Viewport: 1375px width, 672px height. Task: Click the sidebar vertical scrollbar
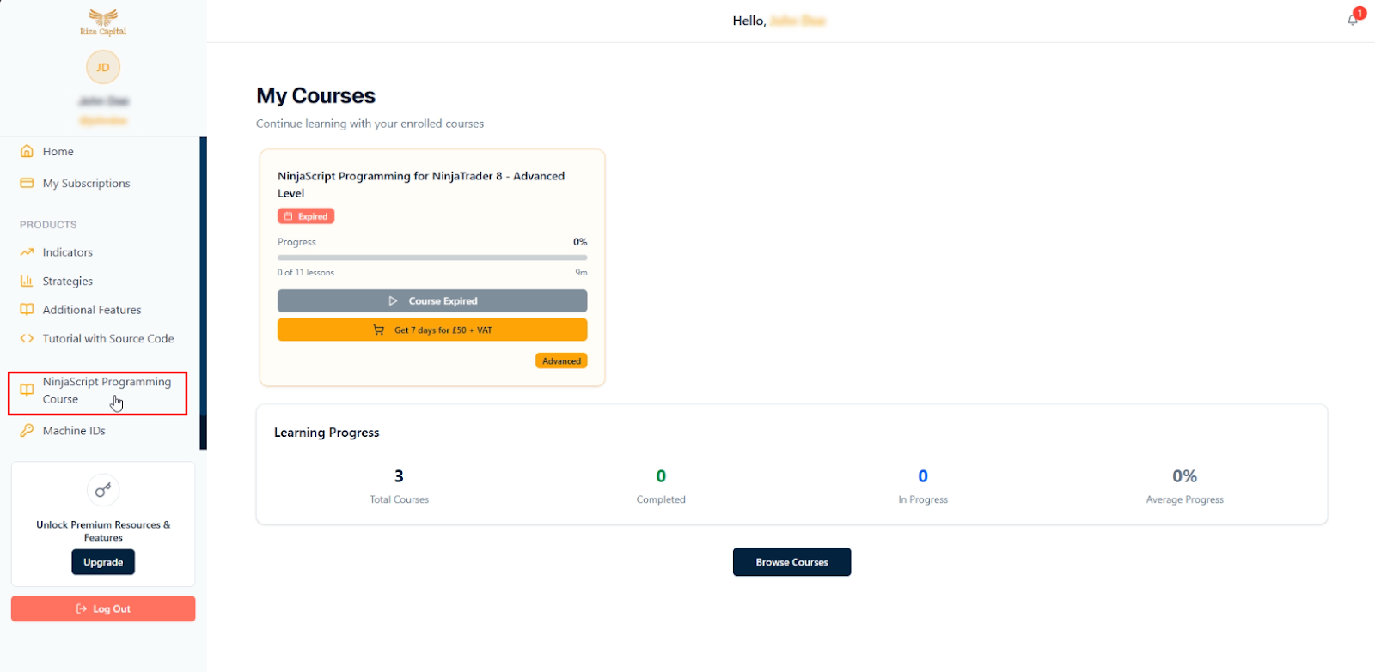(x=204, y=293)
